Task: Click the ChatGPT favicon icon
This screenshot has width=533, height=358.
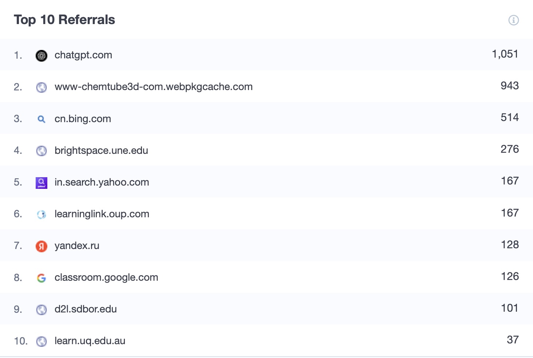Action: pos(42,55)
